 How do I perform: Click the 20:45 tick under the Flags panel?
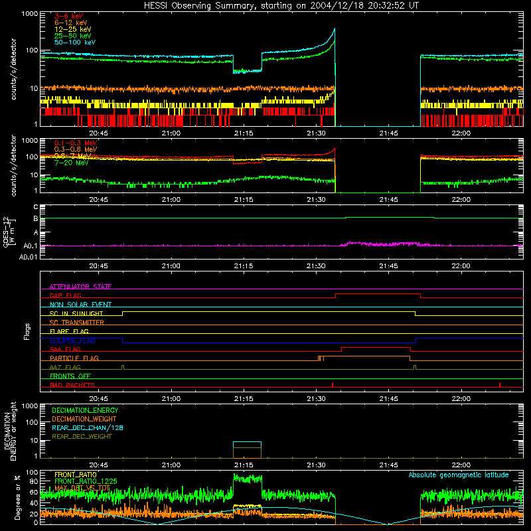click(x=98, y=399)
